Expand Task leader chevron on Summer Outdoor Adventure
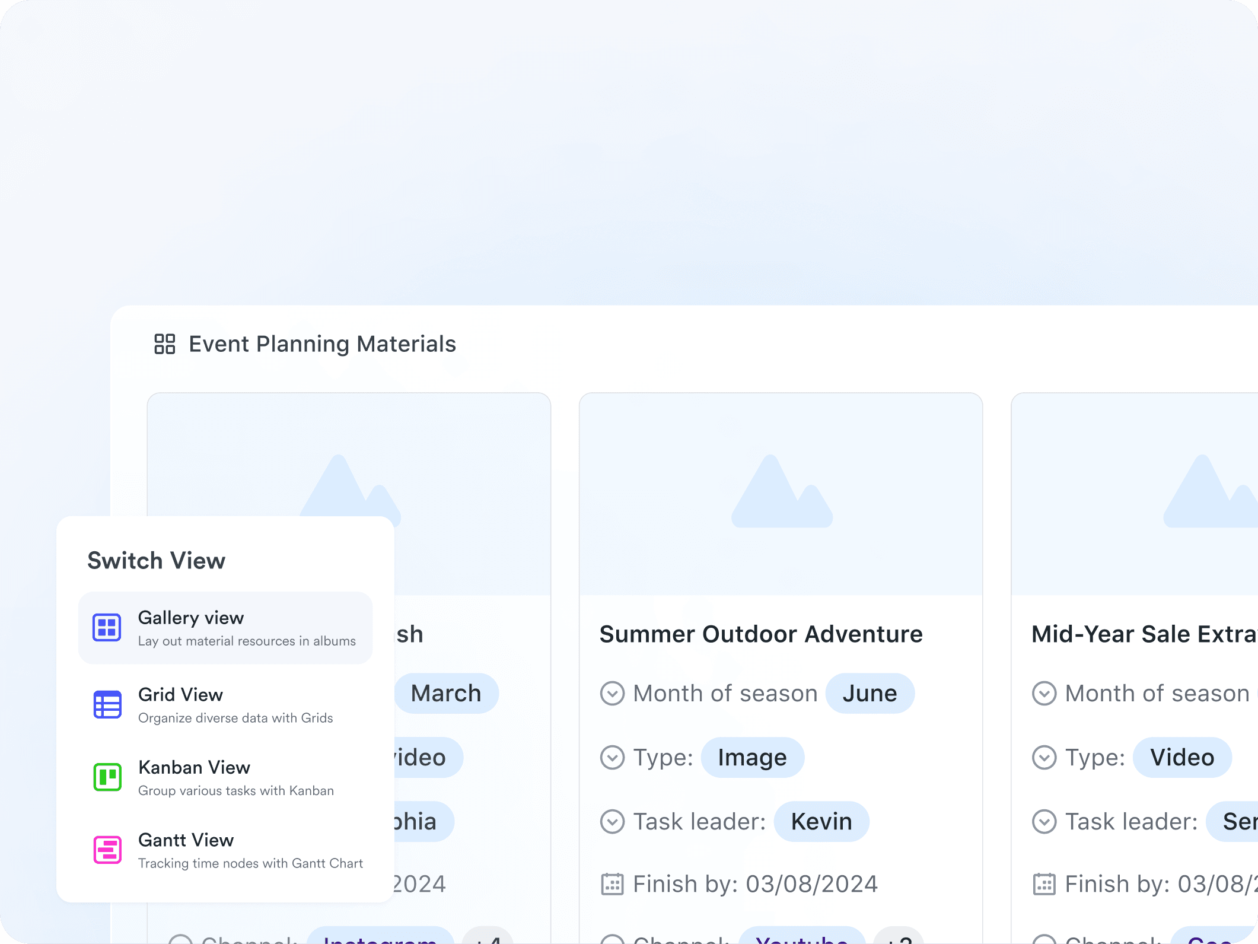The width and height of the screenshot is (1258, 944). pos(612,822)
